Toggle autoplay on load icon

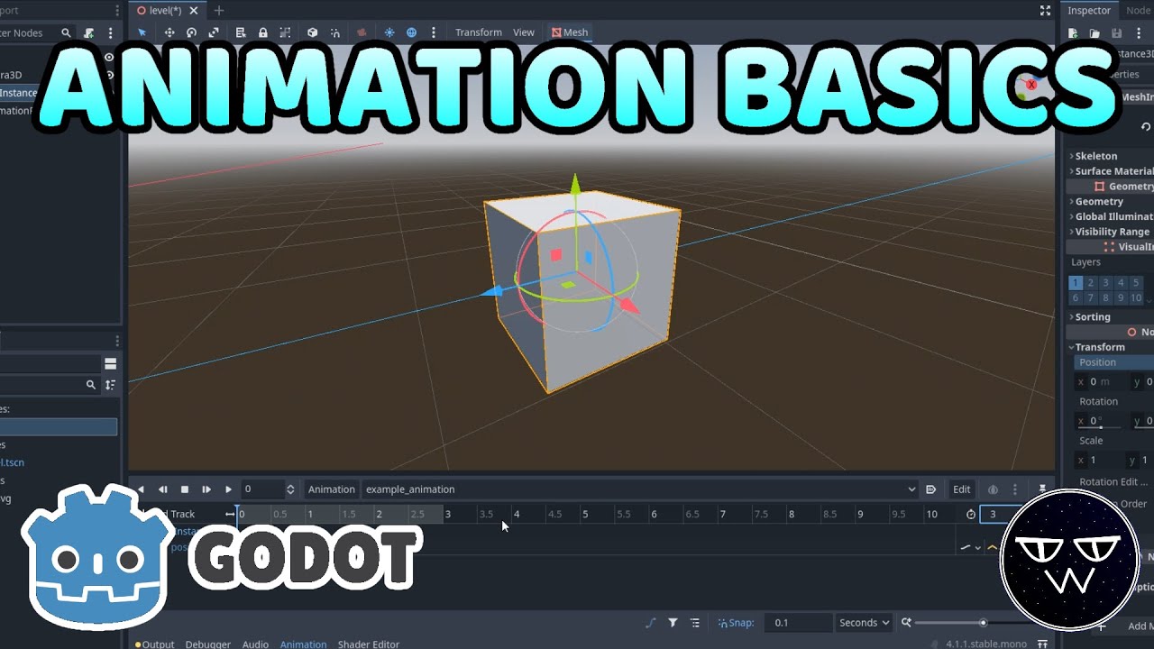931,489
